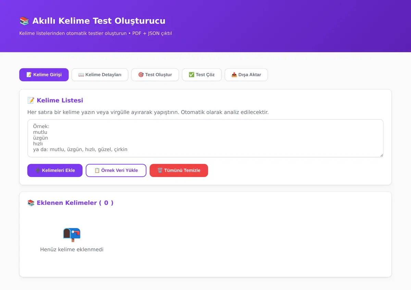411x290 pixels.
Task: Click the 'Akıllı Kelime Test Oluşturucu' title
Action: click(99, 21)
